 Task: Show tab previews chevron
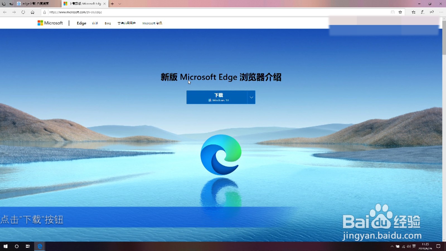coord(120,4)
